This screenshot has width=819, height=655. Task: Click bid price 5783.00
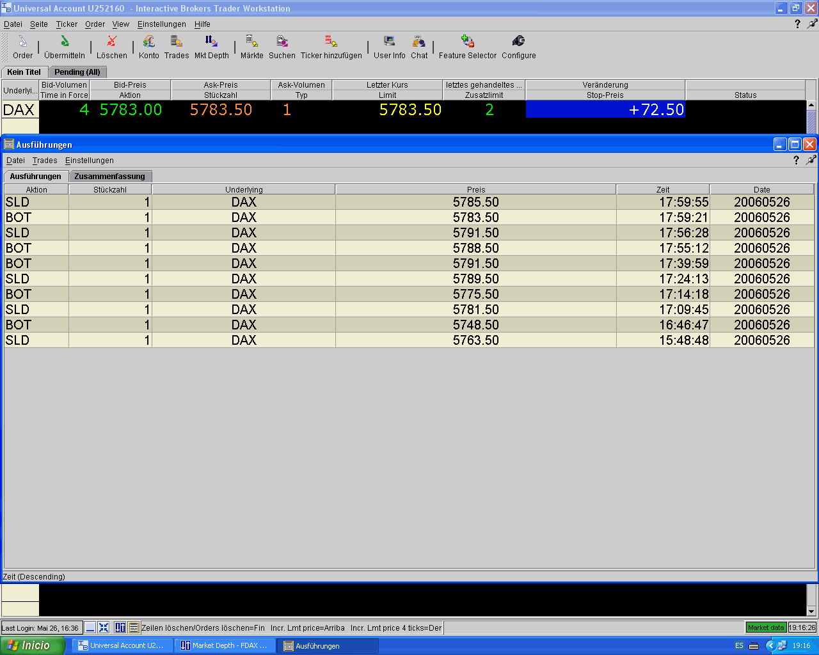tap(131, 110)
